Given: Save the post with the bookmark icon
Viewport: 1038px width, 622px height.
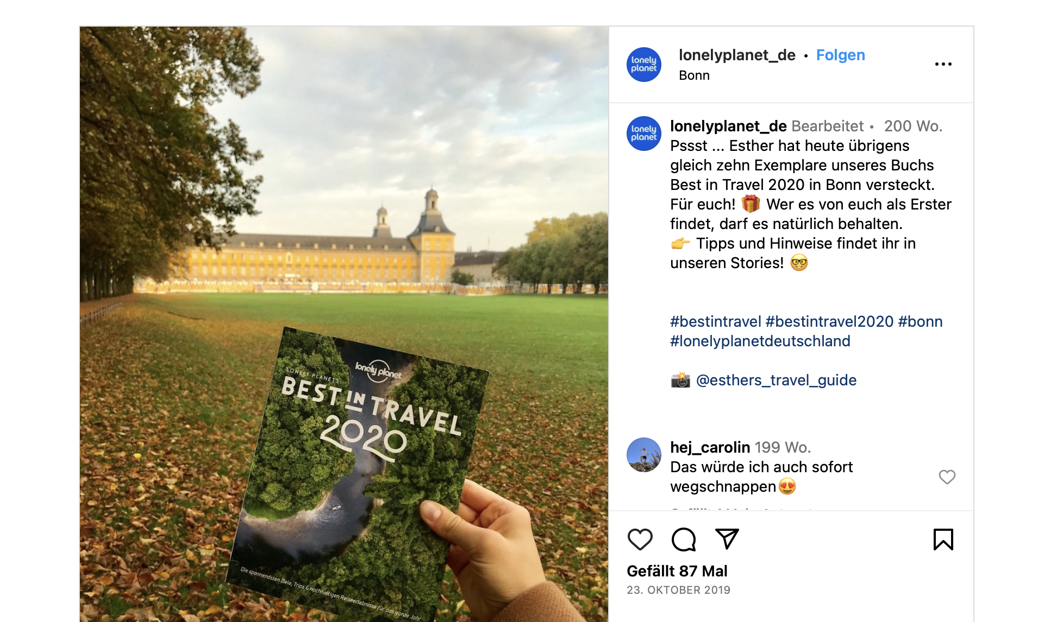Looking at the screenshot, I should 943,540.
